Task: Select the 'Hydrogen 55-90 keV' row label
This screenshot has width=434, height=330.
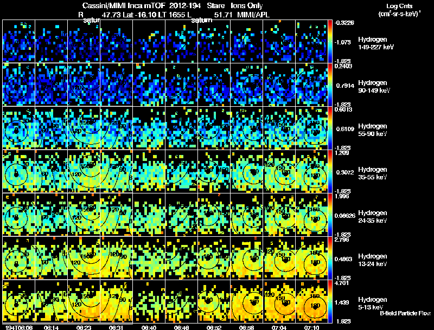Action: pos(373,130)
